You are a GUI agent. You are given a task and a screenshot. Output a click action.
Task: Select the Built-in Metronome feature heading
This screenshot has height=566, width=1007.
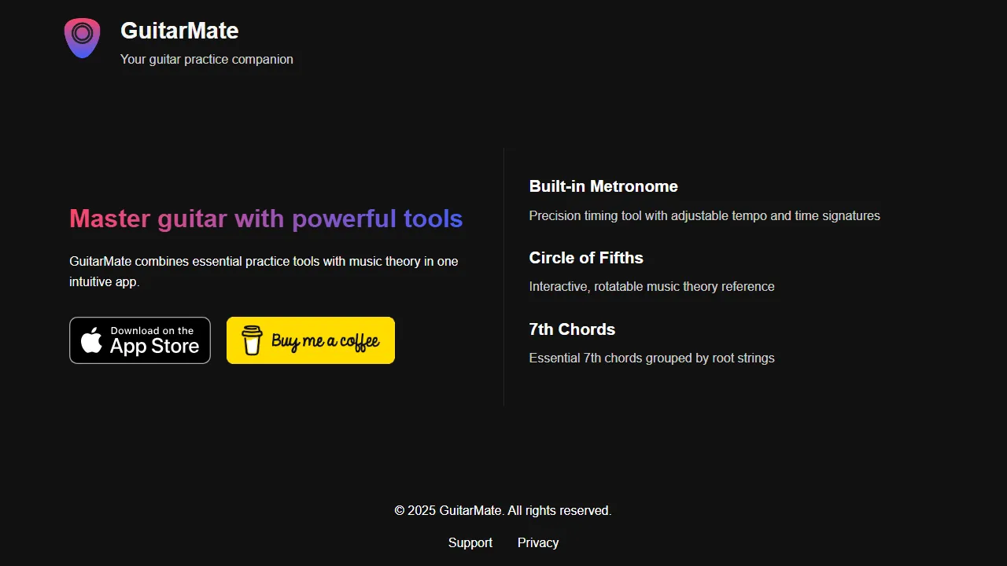603,186
